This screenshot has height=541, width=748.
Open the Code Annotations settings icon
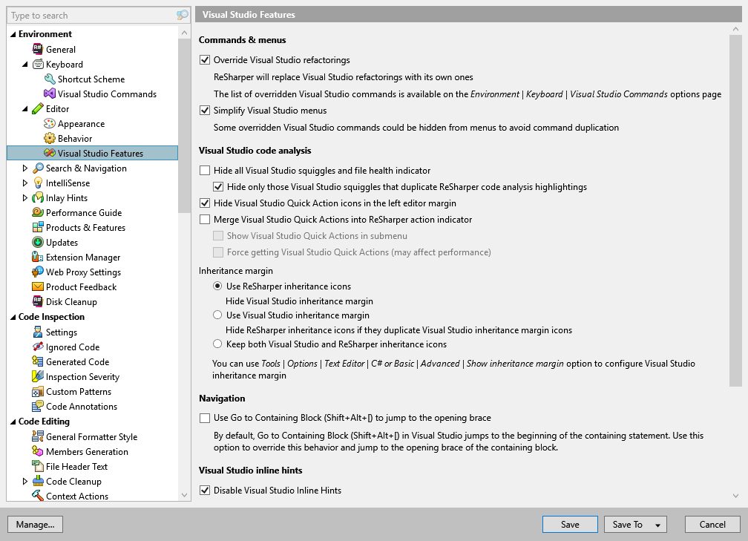(x=39, y=406)
